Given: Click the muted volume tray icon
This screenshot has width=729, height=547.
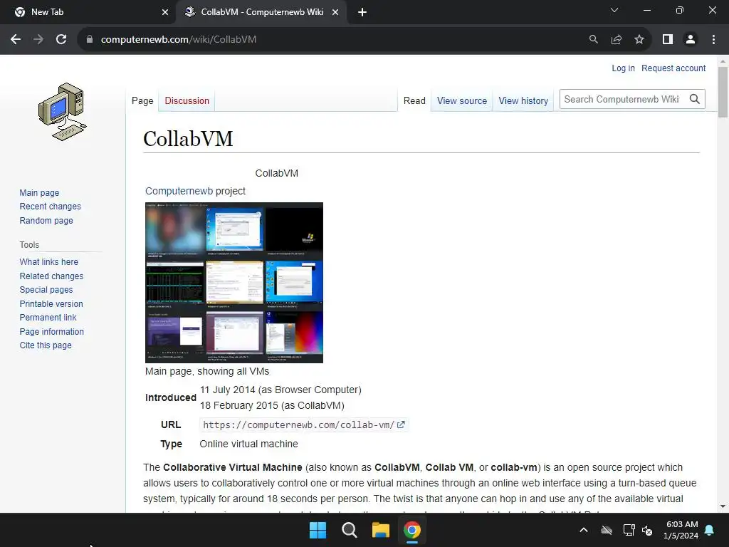Looking at the screenshot, I should tap(647, 530).
